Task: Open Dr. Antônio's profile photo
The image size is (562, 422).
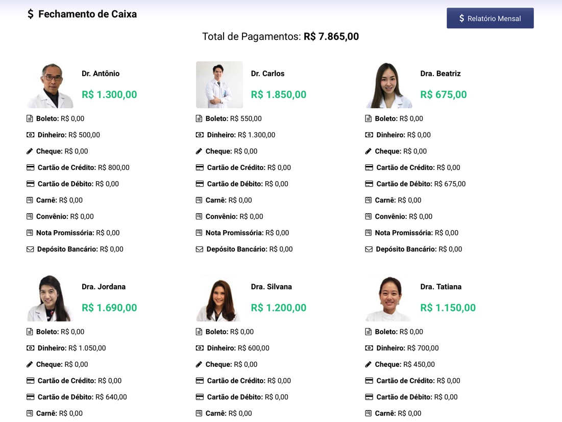Action: pyautogui.click(x=50, y=85)
